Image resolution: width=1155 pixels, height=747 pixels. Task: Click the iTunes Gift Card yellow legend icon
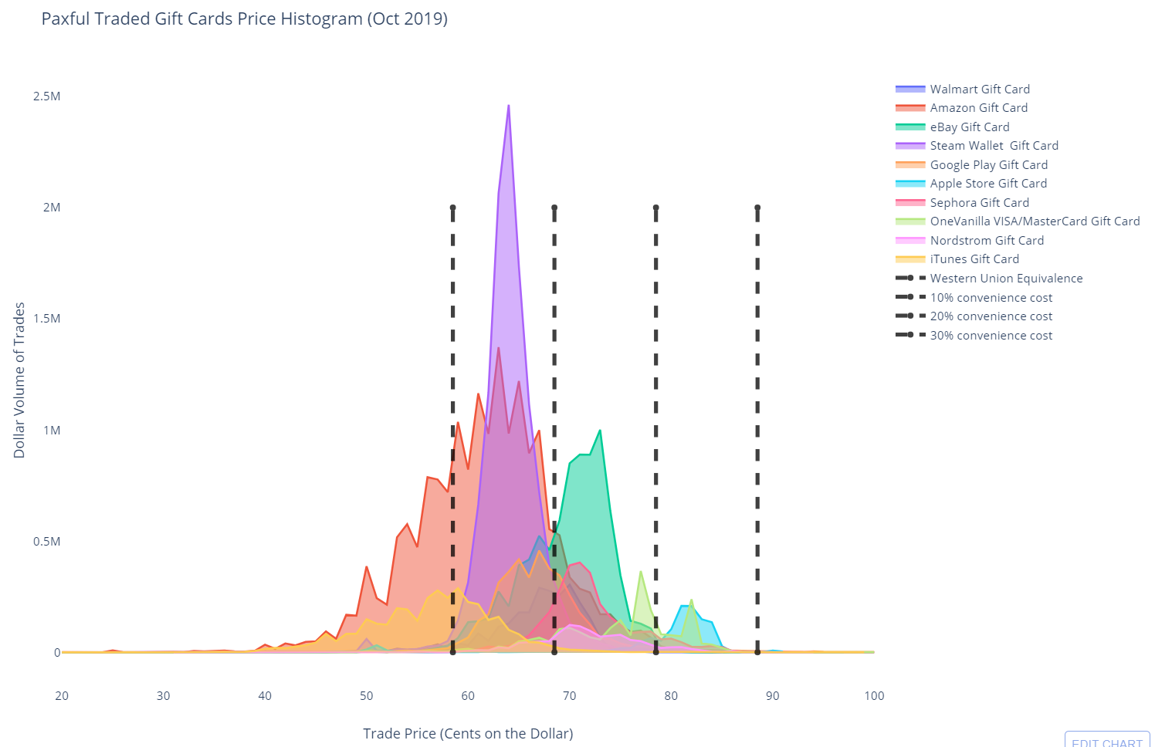pos(910,259)
